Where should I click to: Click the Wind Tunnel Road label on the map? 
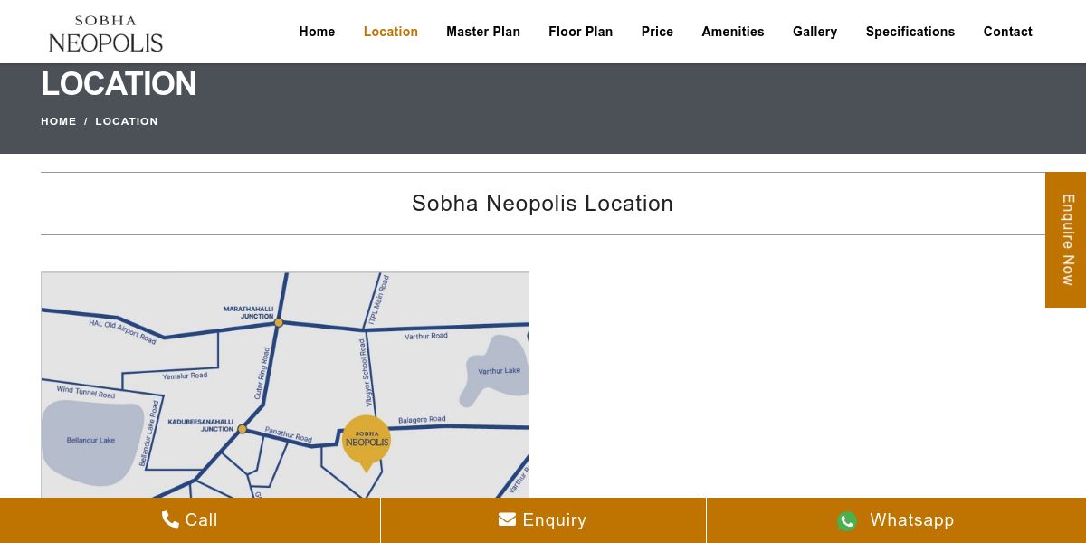86,393
